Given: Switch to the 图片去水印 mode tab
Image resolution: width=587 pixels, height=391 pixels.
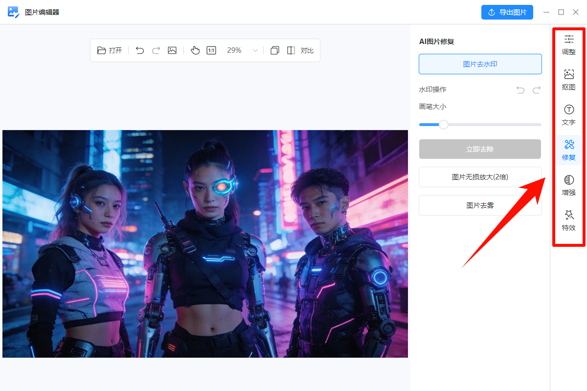Looking at the screenshot, I should 480,64.
